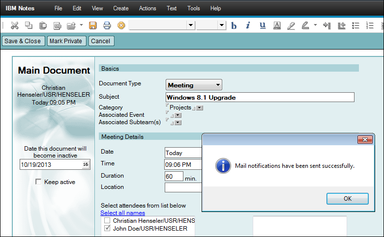Toggle italic text formatting

pos(248,26)
